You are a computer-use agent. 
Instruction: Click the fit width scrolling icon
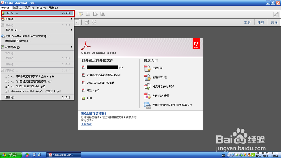point(87,22)
